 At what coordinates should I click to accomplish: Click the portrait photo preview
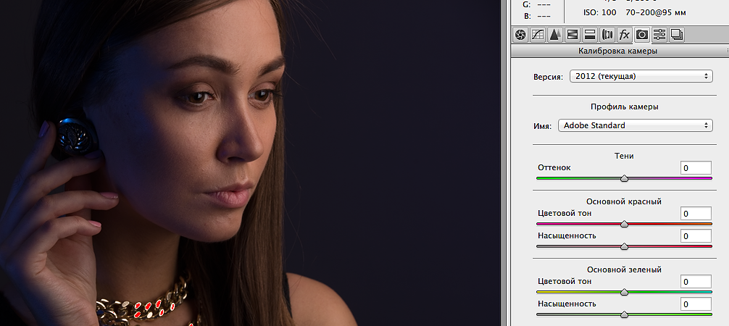[250, 163]
